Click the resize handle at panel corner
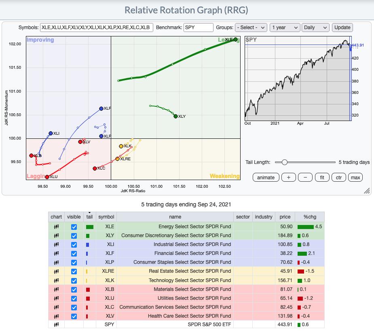The width and height of the screenshot is (374, 331). 367,191
